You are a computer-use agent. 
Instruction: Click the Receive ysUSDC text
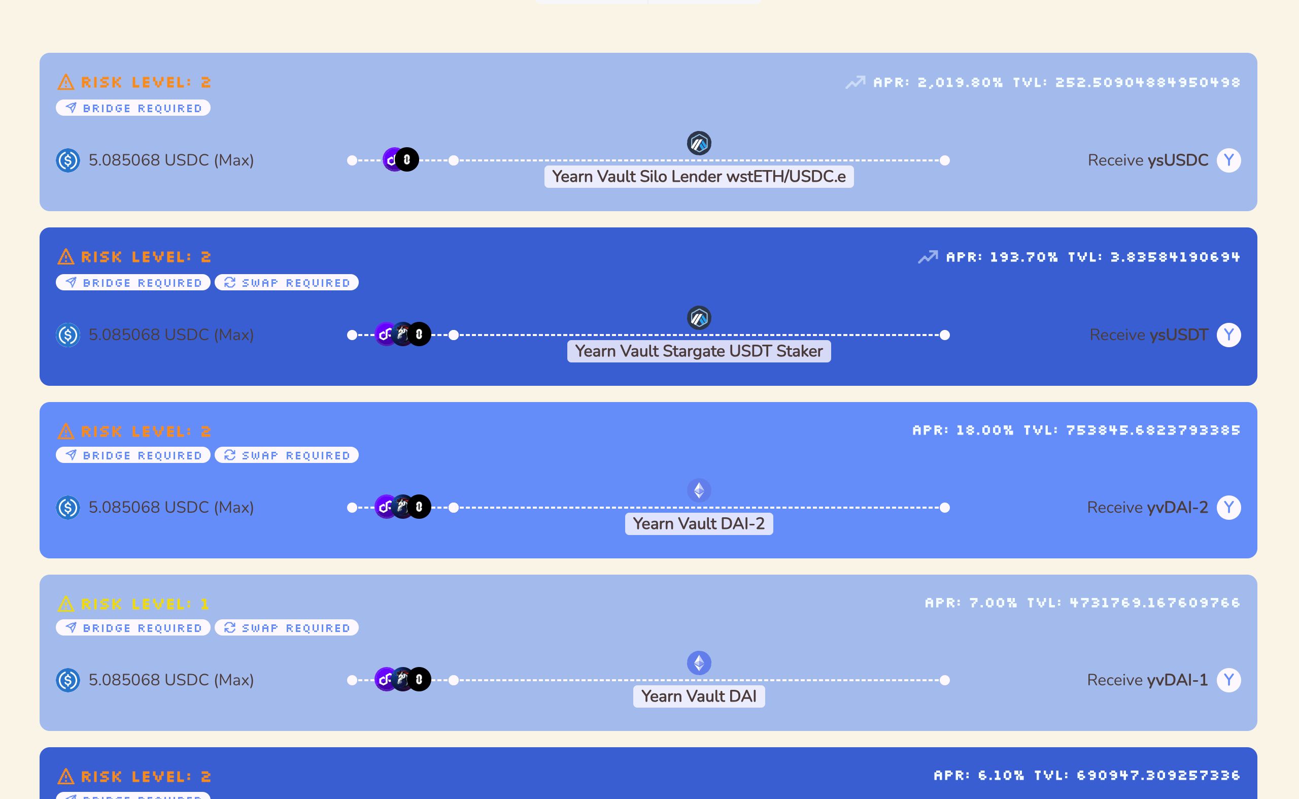pos(1148,160)
